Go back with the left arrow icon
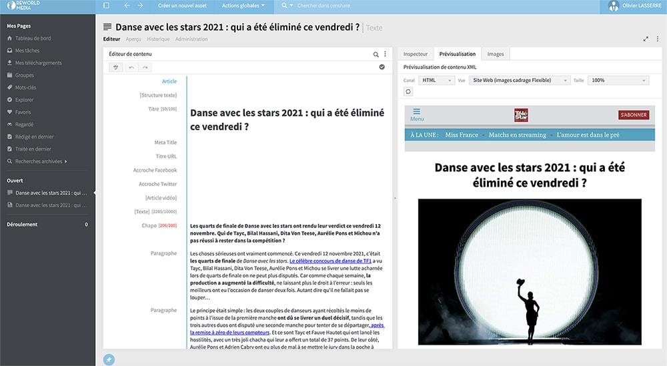Screen dimensions: 667x366 [x=127, y=5]
